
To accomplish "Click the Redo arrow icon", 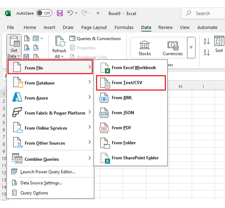I will (84, 13).
